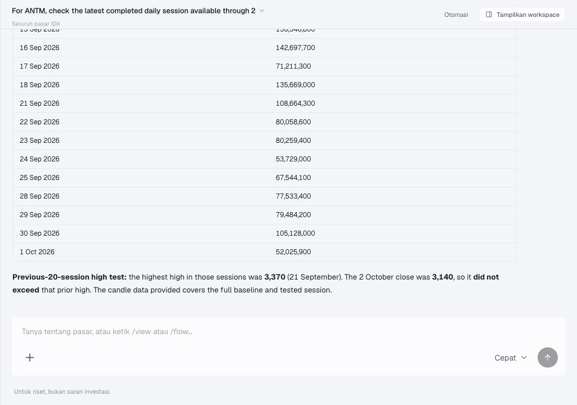Select the 24 Sep 2026 date cell

coord(39,159)
